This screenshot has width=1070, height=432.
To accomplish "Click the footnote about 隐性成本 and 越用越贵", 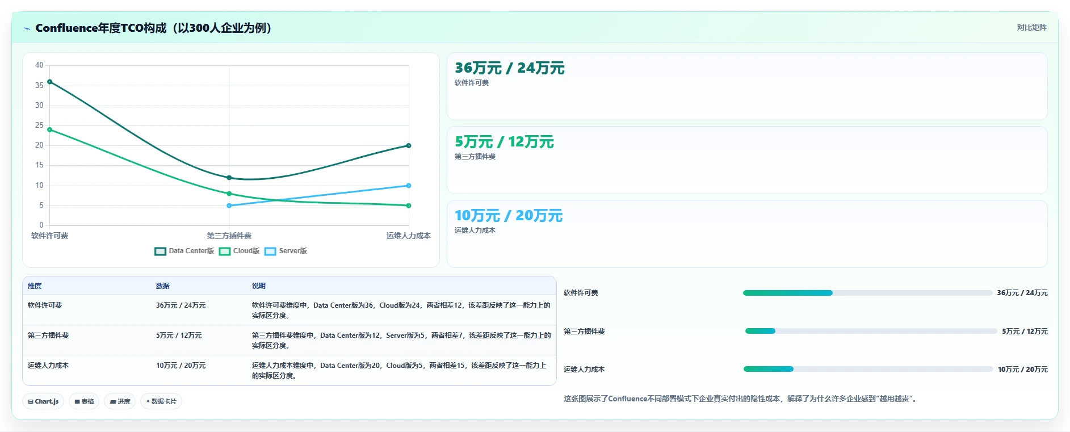I will pos(741,399).
